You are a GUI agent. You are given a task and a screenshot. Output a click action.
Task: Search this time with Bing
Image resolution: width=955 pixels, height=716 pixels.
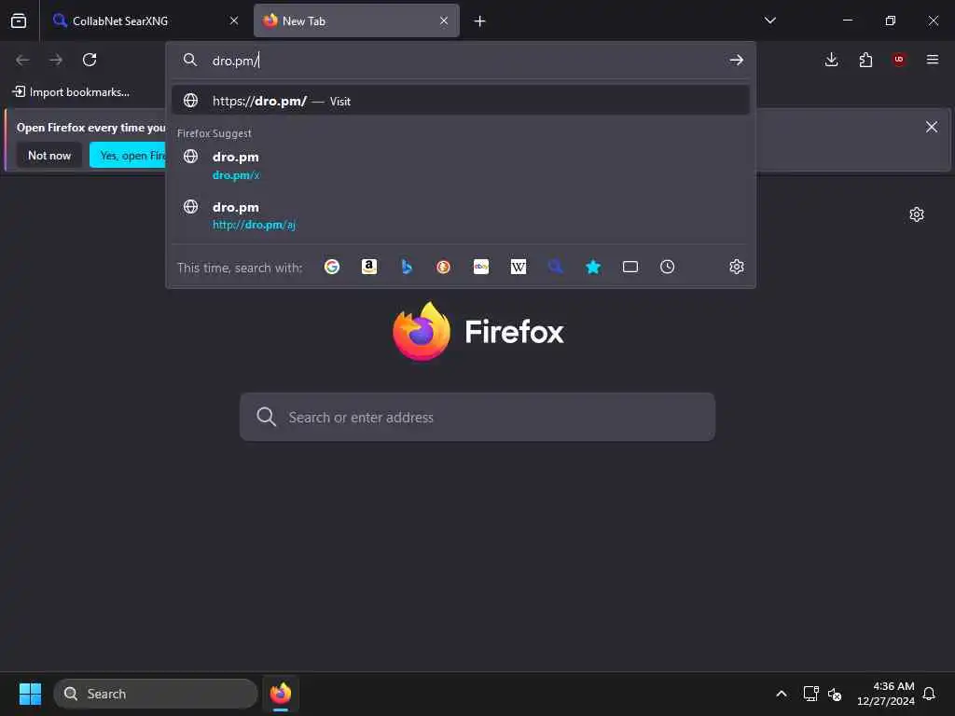click(407, 267)
